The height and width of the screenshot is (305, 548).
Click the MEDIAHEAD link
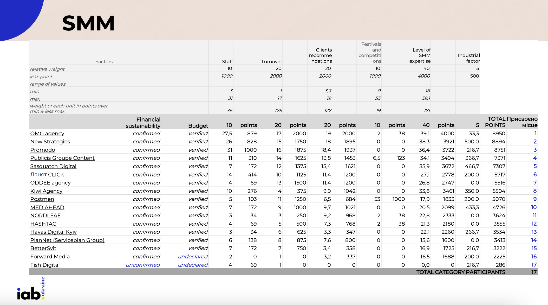[47, 207]
